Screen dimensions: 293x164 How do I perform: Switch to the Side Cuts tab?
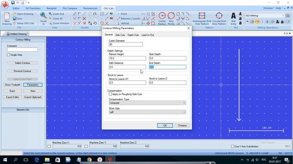click(120, 35)
